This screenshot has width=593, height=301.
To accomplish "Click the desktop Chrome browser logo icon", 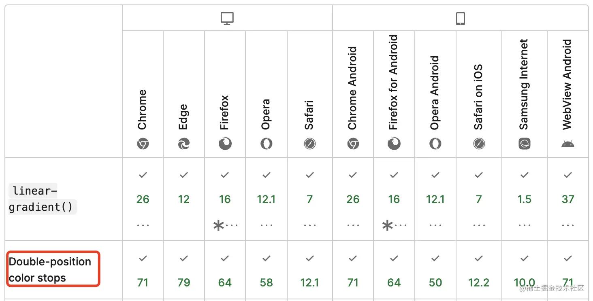I will (x=143, y=144).
